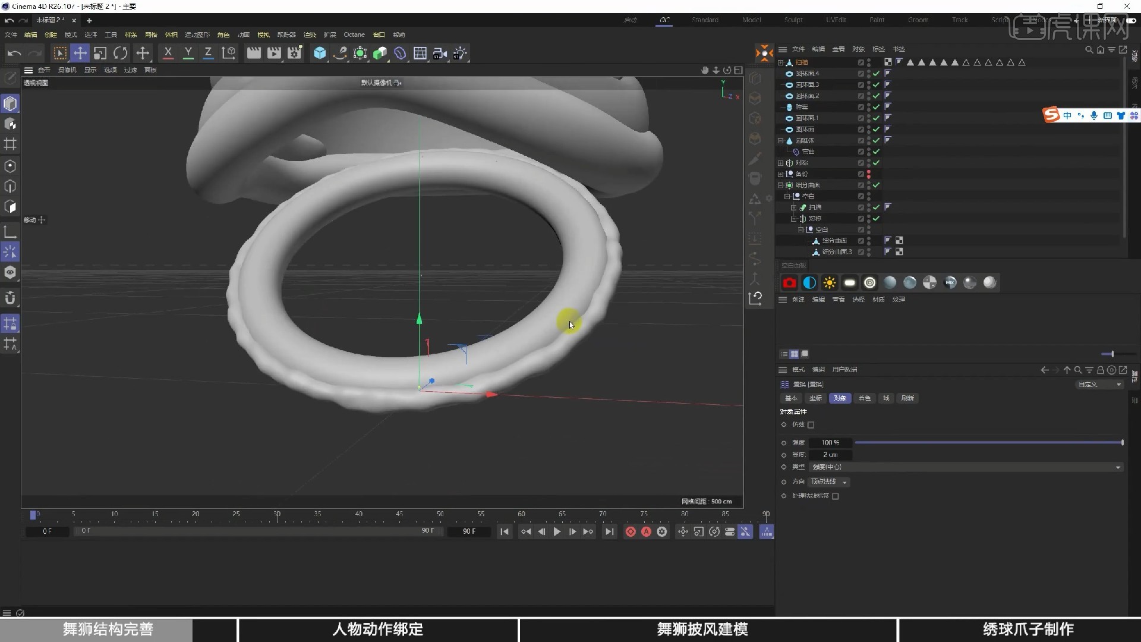Select the Move tool in top toolbar
This screenshot has width=1141, height=642.
pyautogui.click(x=80, y=53)
